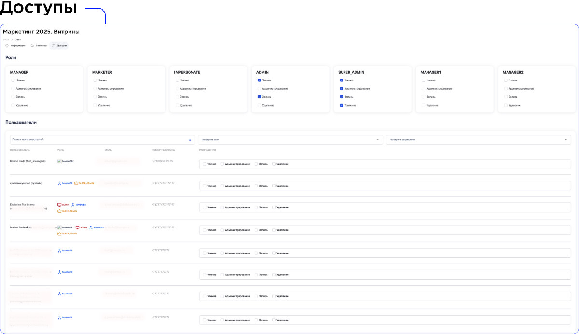Viewport: 579px width, 334px height.
Task: Click the MANAGER002 image icon in the first user row
Action: point(59,161)
